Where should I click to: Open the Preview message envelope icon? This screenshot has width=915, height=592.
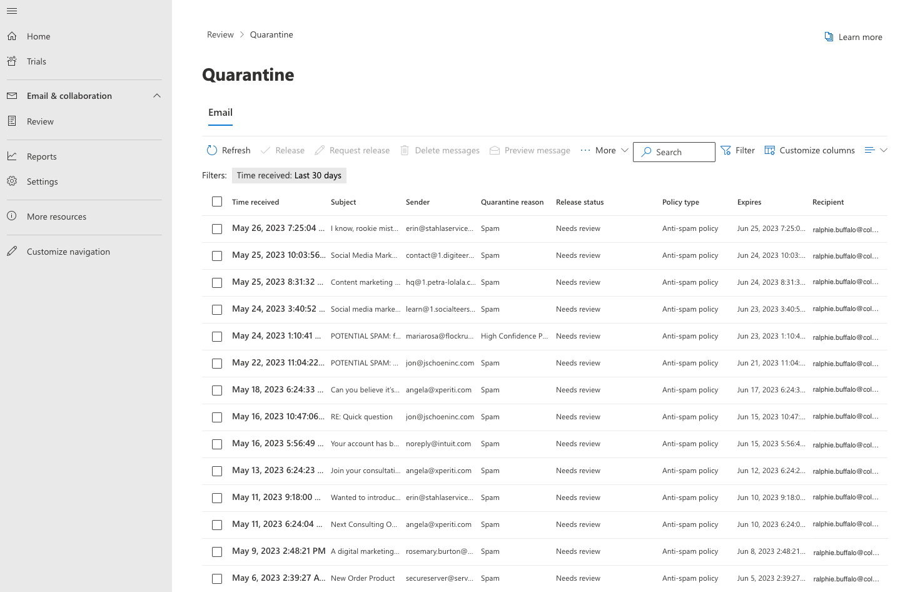(x=494, y=150)
